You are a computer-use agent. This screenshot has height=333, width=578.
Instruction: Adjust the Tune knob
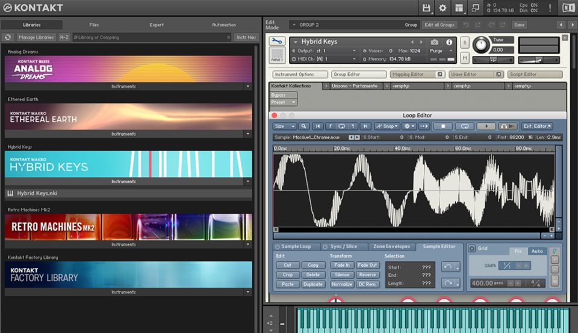481,45
